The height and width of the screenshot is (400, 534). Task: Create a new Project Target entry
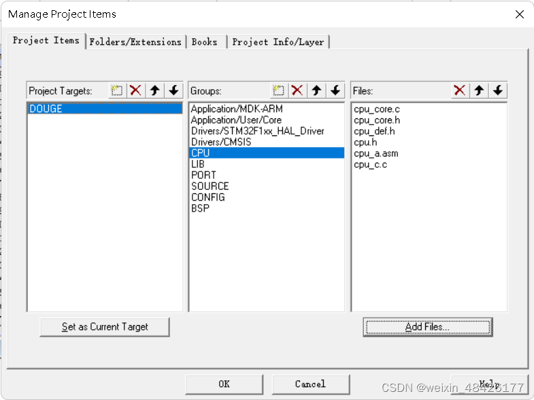click(x=117, y=90)
